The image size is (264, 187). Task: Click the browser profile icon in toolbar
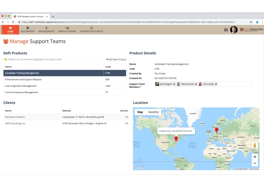pyautogui.click(x=257, y=22)
